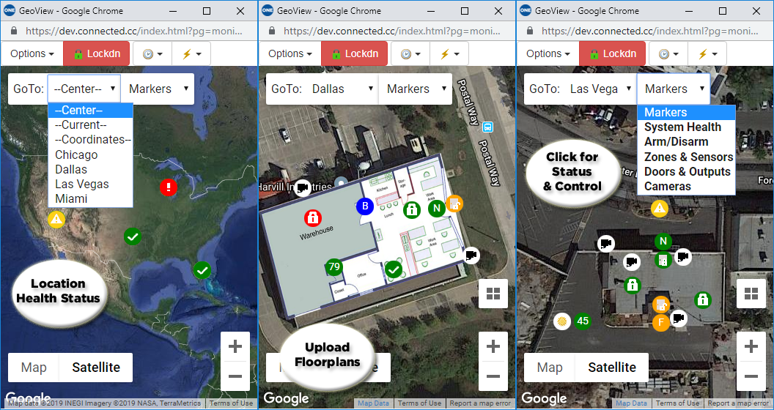Click the grid tiles button on the Dallas map
The image size is (774, 410).
click(x=493, y=294)
